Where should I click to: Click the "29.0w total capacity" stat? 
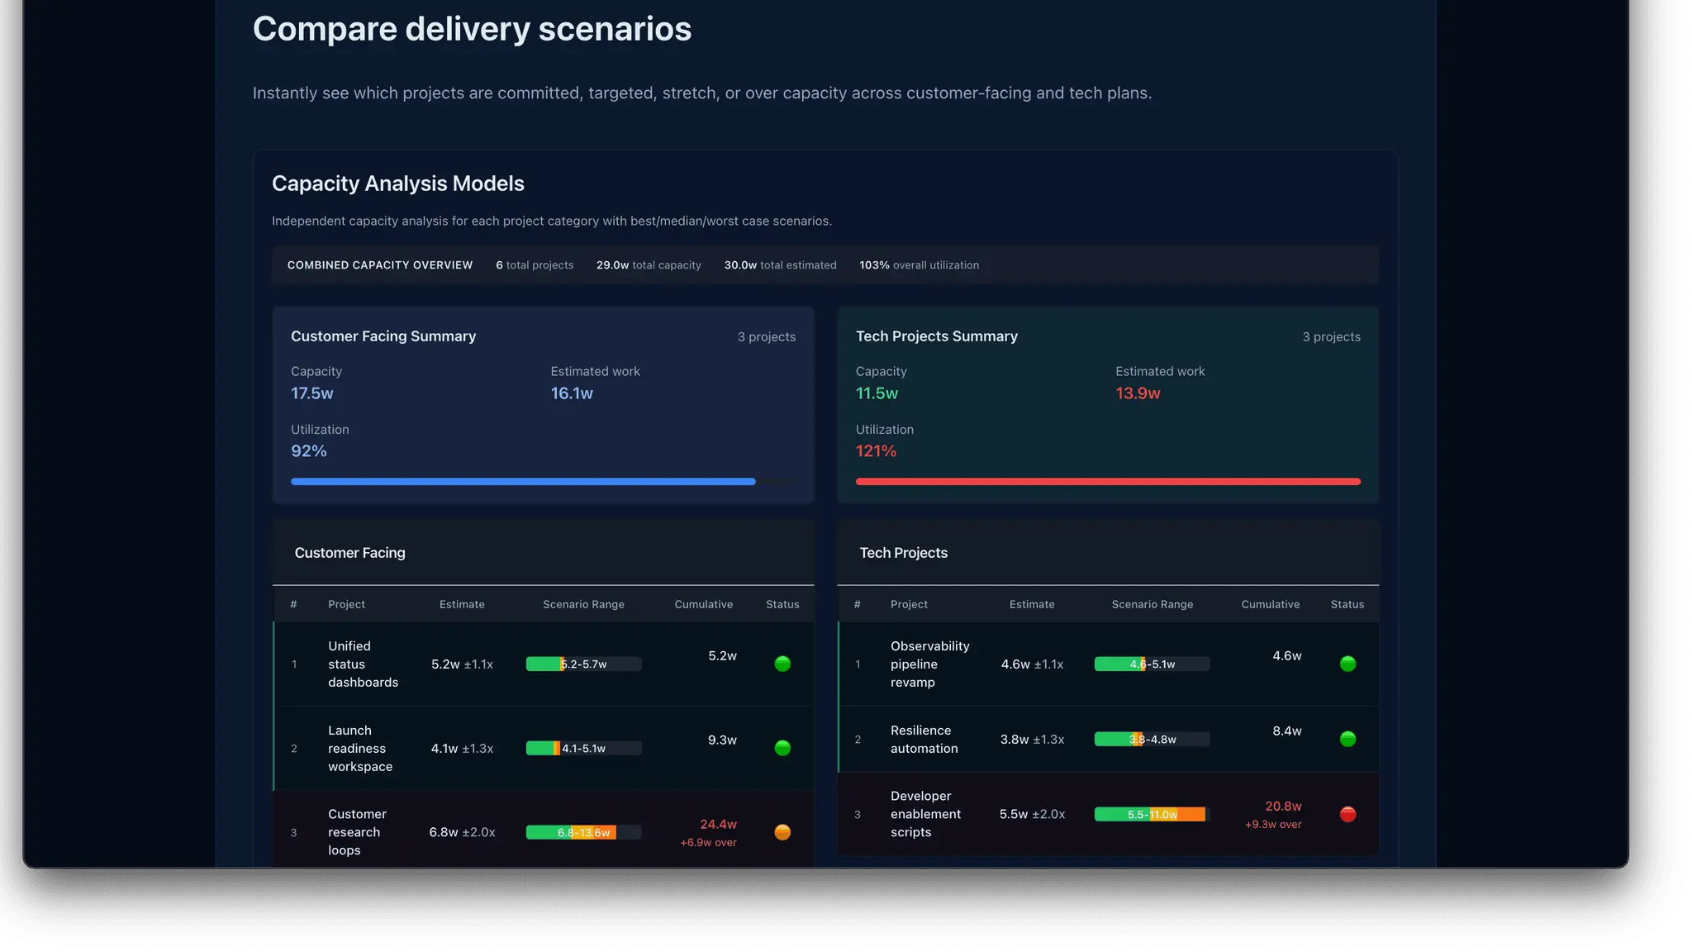coord(649,265)
